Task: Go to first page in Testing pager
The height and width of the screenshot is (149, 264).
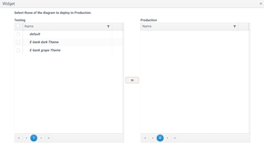Action: (x=19, y=138)
